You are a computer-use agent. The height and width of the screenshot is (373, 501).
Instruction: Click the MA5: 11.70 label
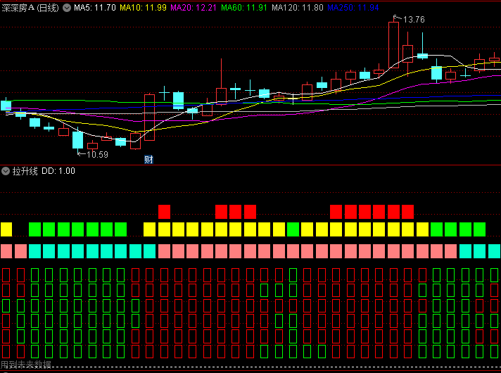click(x=95, y=8)
